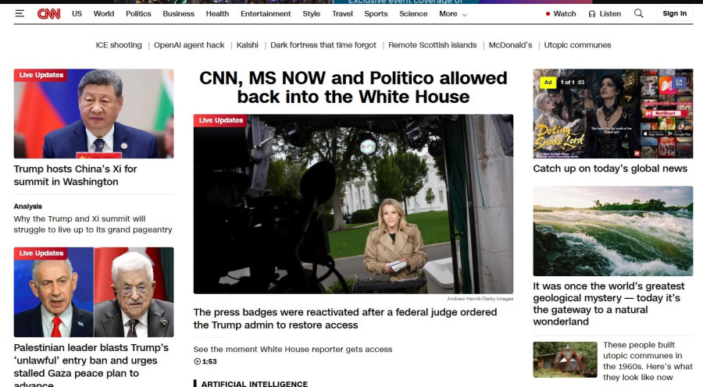Open the hamburger menu icon

tap(20, 13)
